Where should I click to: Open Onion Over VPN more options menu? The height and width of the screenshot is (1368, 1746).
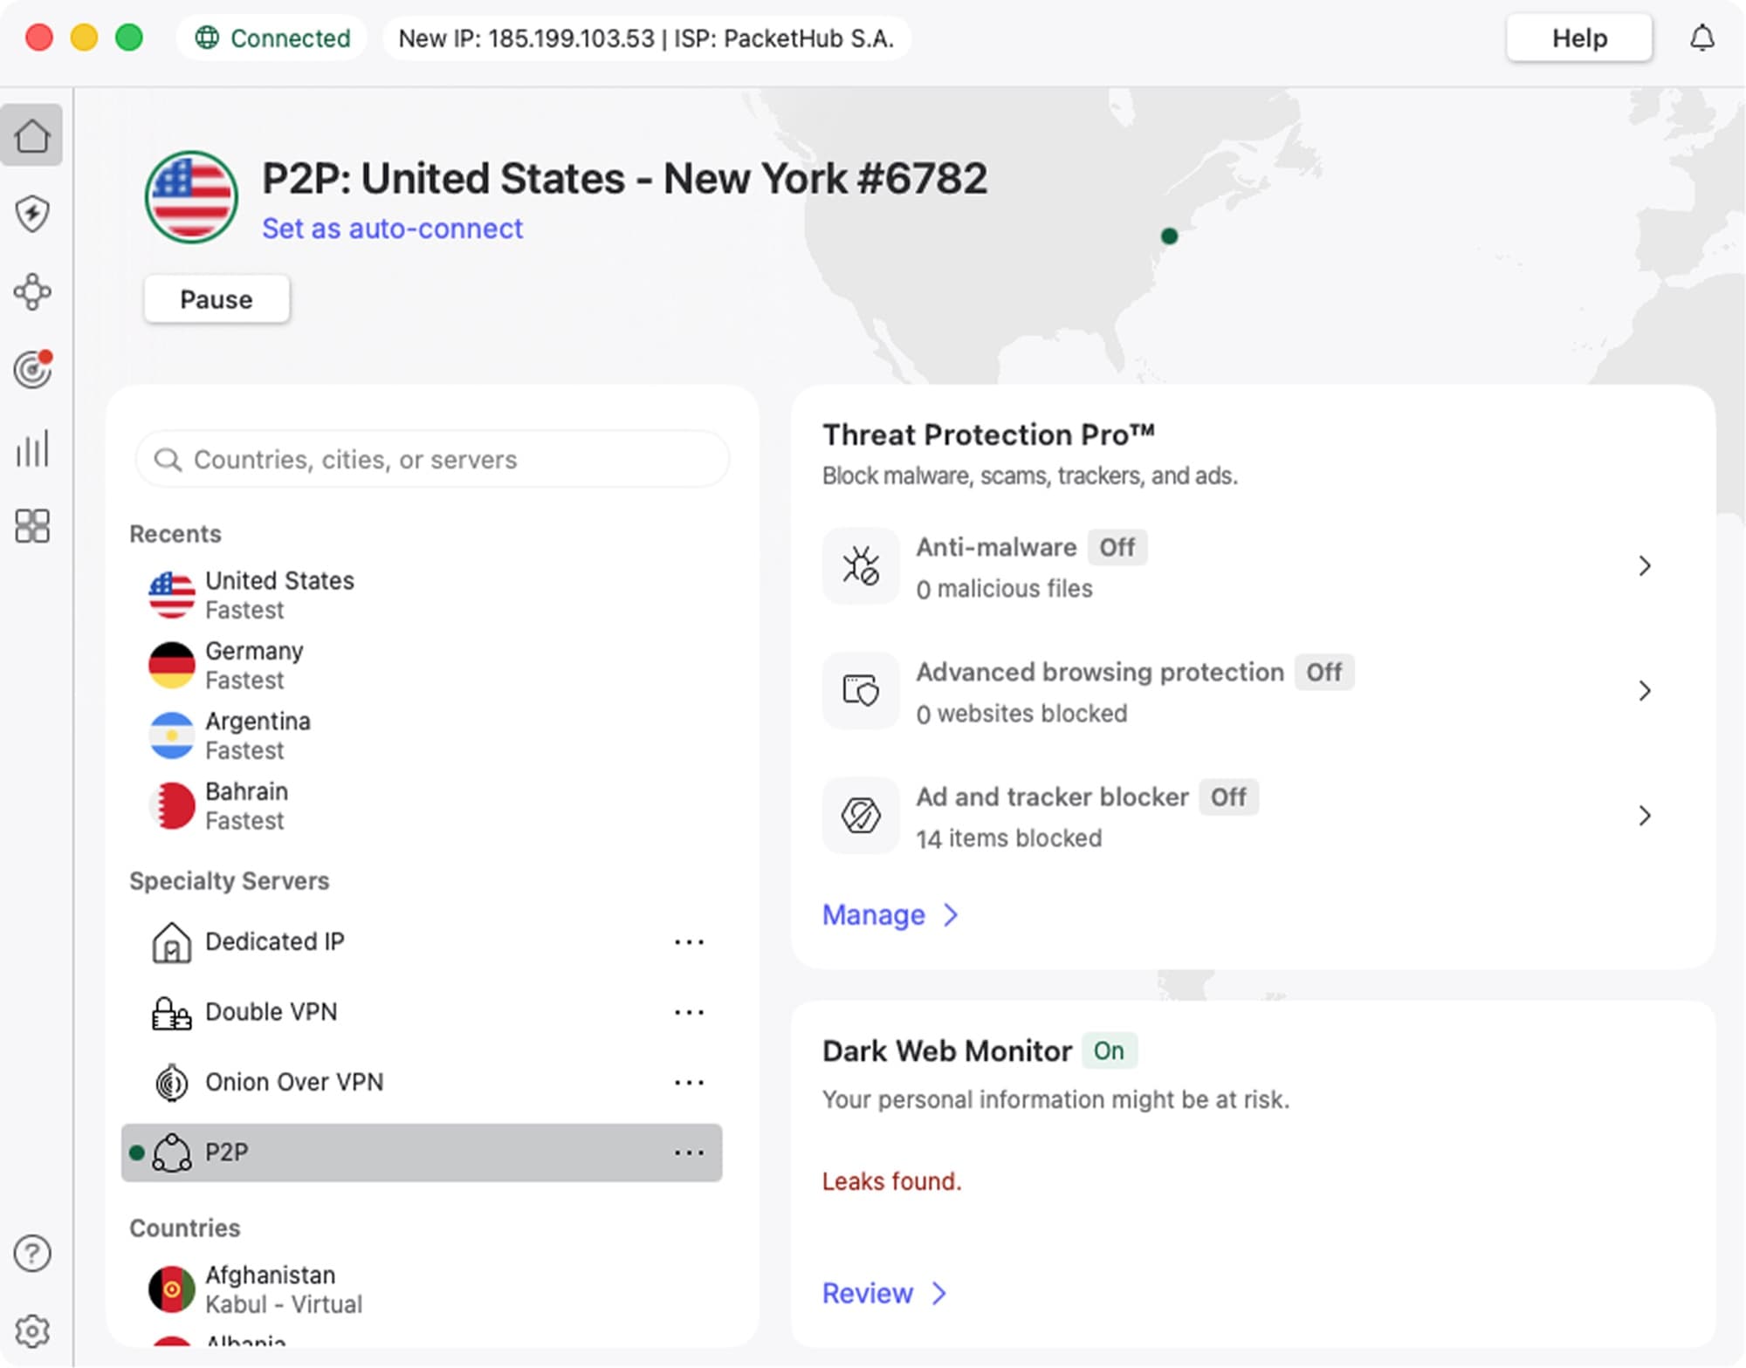pos(689,1083)
